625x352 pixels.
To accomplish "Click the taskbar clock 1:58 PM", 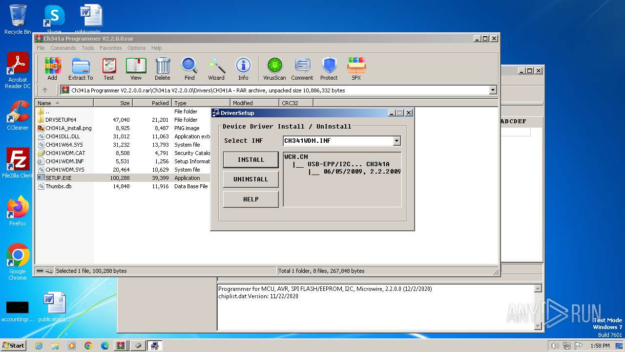I will coord(600,346).
